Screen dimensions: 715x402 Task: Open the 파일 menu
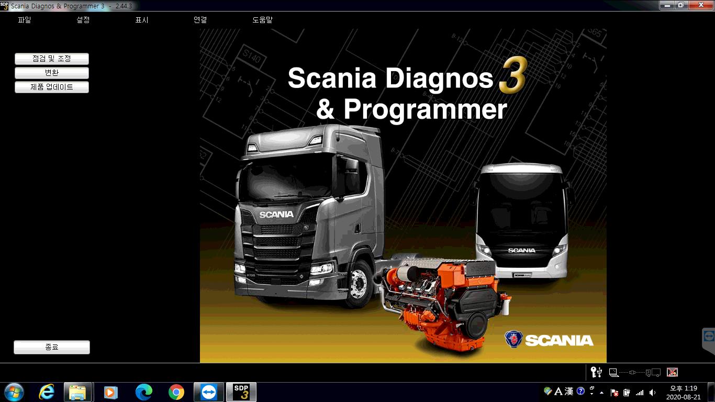point(25,20)
